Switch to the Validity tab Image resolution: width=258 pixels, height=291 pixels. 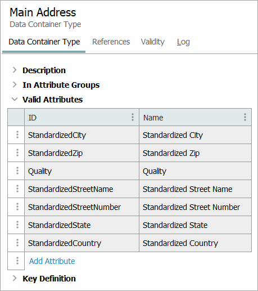pyautogui.click(x=153, y=42)
